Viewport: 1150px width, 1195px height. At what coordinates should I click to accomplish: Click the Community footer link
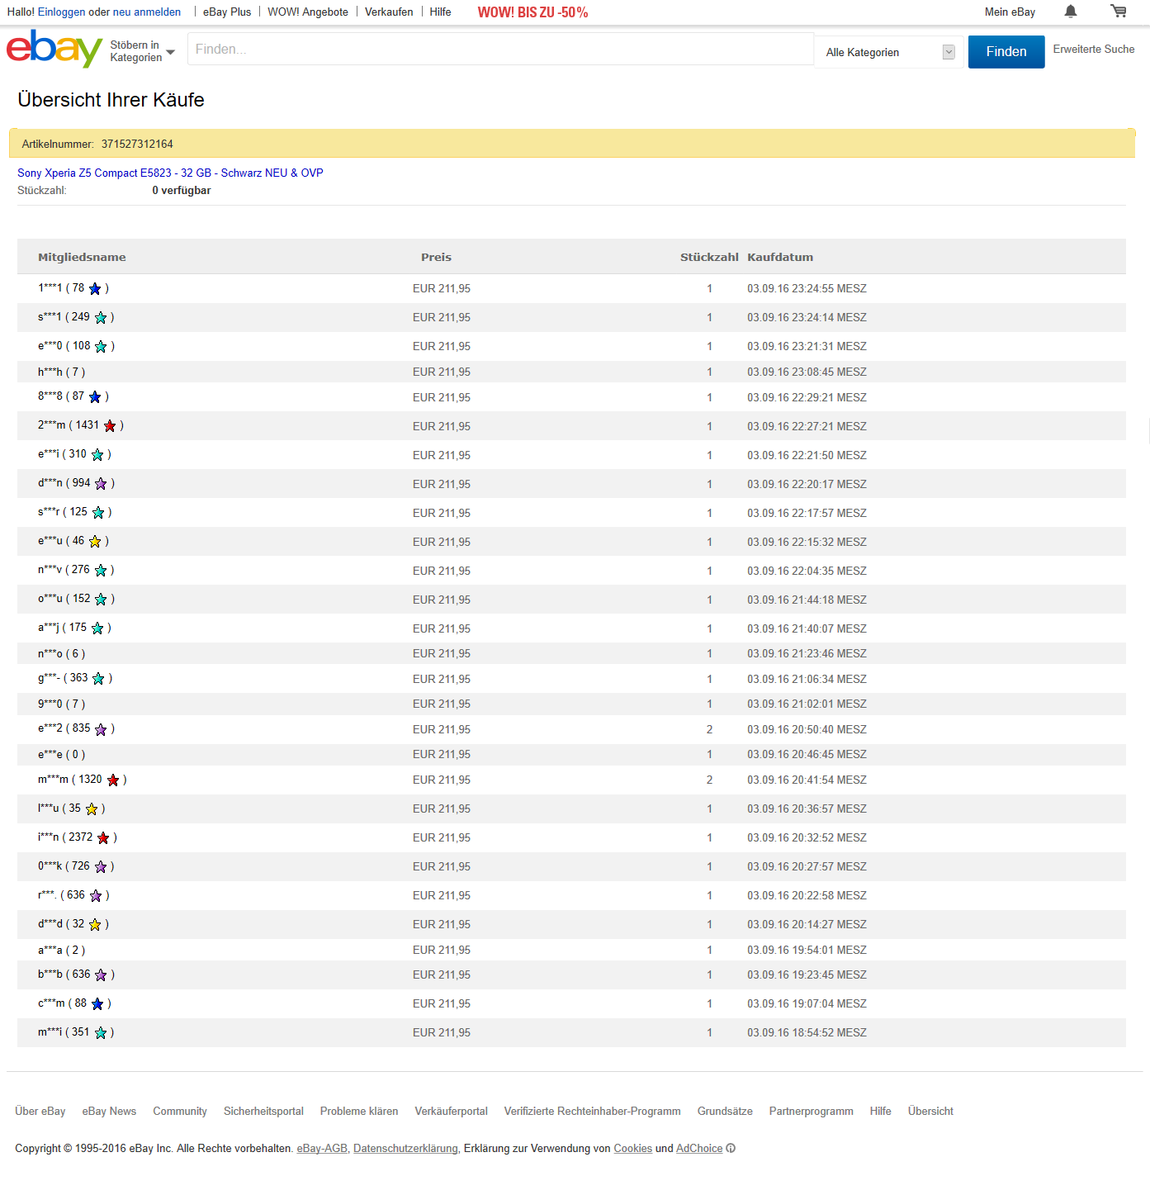pyautogui.click(x=180, y=1111)
